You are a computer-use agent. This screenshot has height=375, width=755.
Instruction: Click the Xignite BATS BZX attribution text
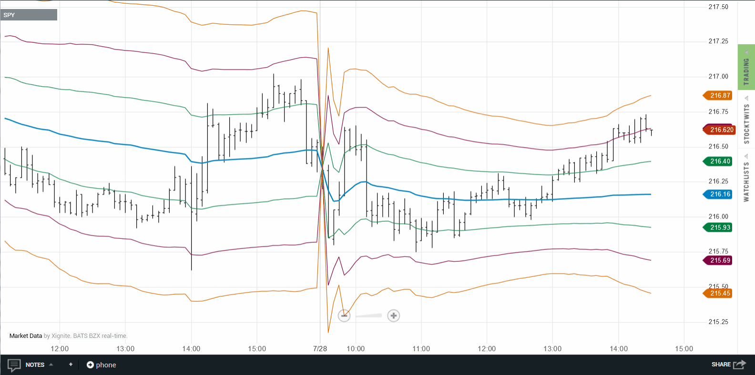(86, 336)
